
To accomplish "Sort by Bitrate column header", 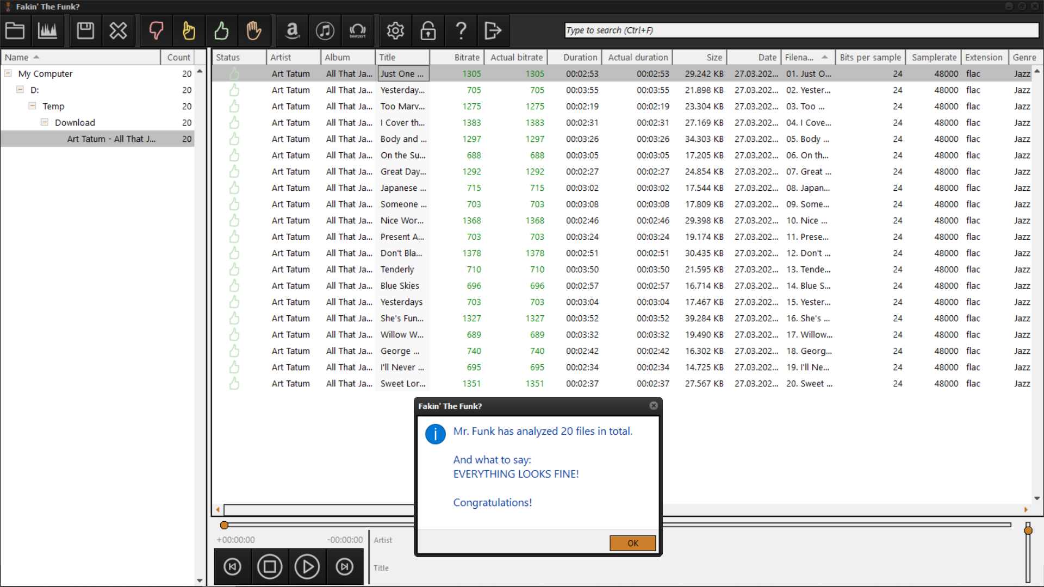I will pyautogui.click(x=457, y=57).
